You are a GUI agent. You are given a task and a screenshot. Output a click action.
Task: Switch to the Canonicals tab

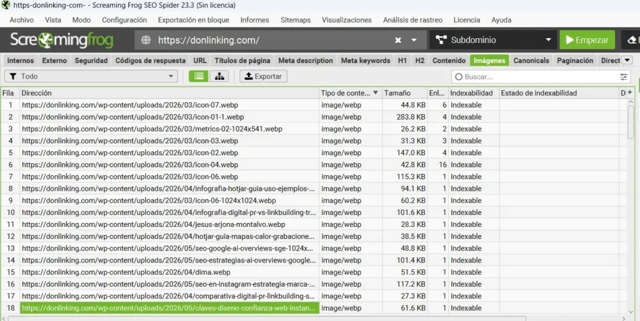[531, 60]
